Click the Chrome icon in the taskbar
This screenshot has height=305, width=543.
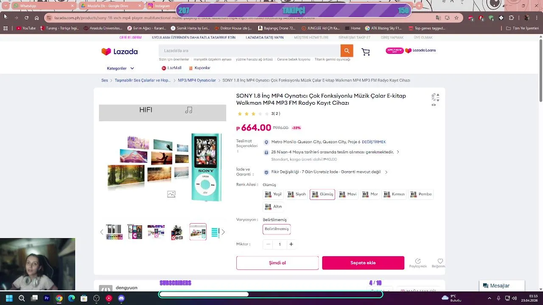(x=59, y=298)
